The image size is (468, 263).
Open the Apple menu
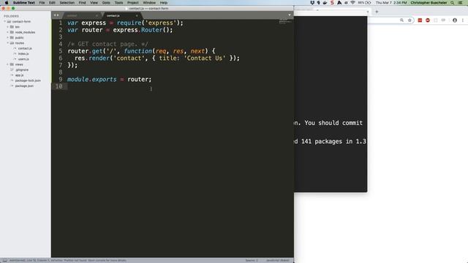(7, 3)
